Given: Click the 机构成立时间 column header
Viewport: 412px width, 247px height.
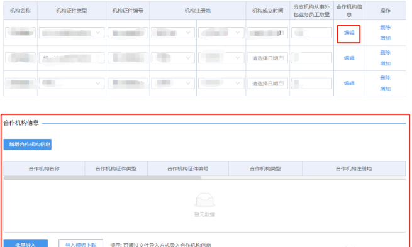Looking at the screenshot, I should [267, 11].
